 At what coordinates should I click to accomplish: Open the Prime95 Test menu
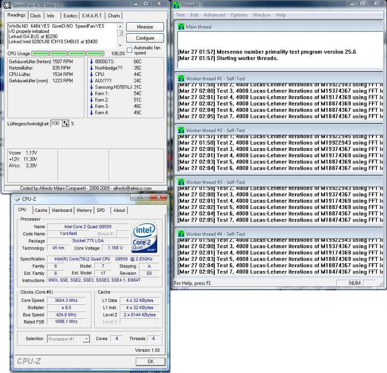click(180, 15)
